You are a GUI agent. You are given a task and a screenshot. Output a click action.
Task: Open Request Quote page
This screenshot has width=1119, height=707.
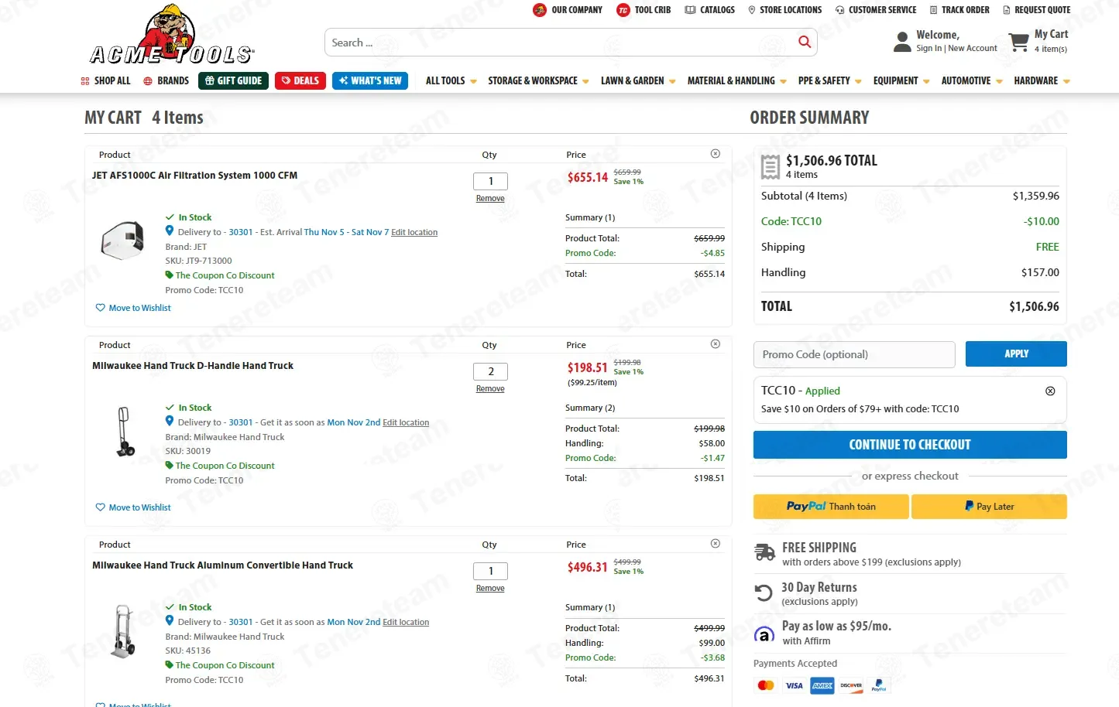pyautogui.click(x=1037, y=10)
